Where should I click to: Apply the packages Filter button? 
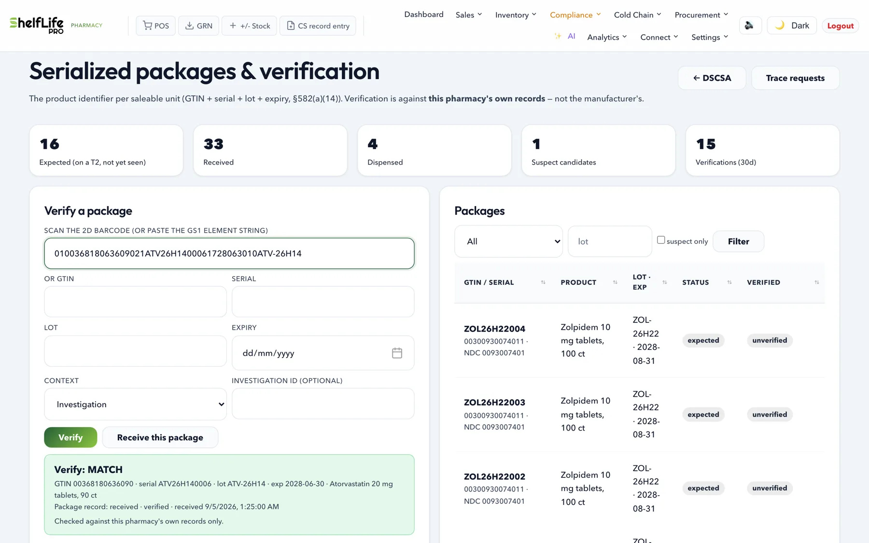point(738,241)
